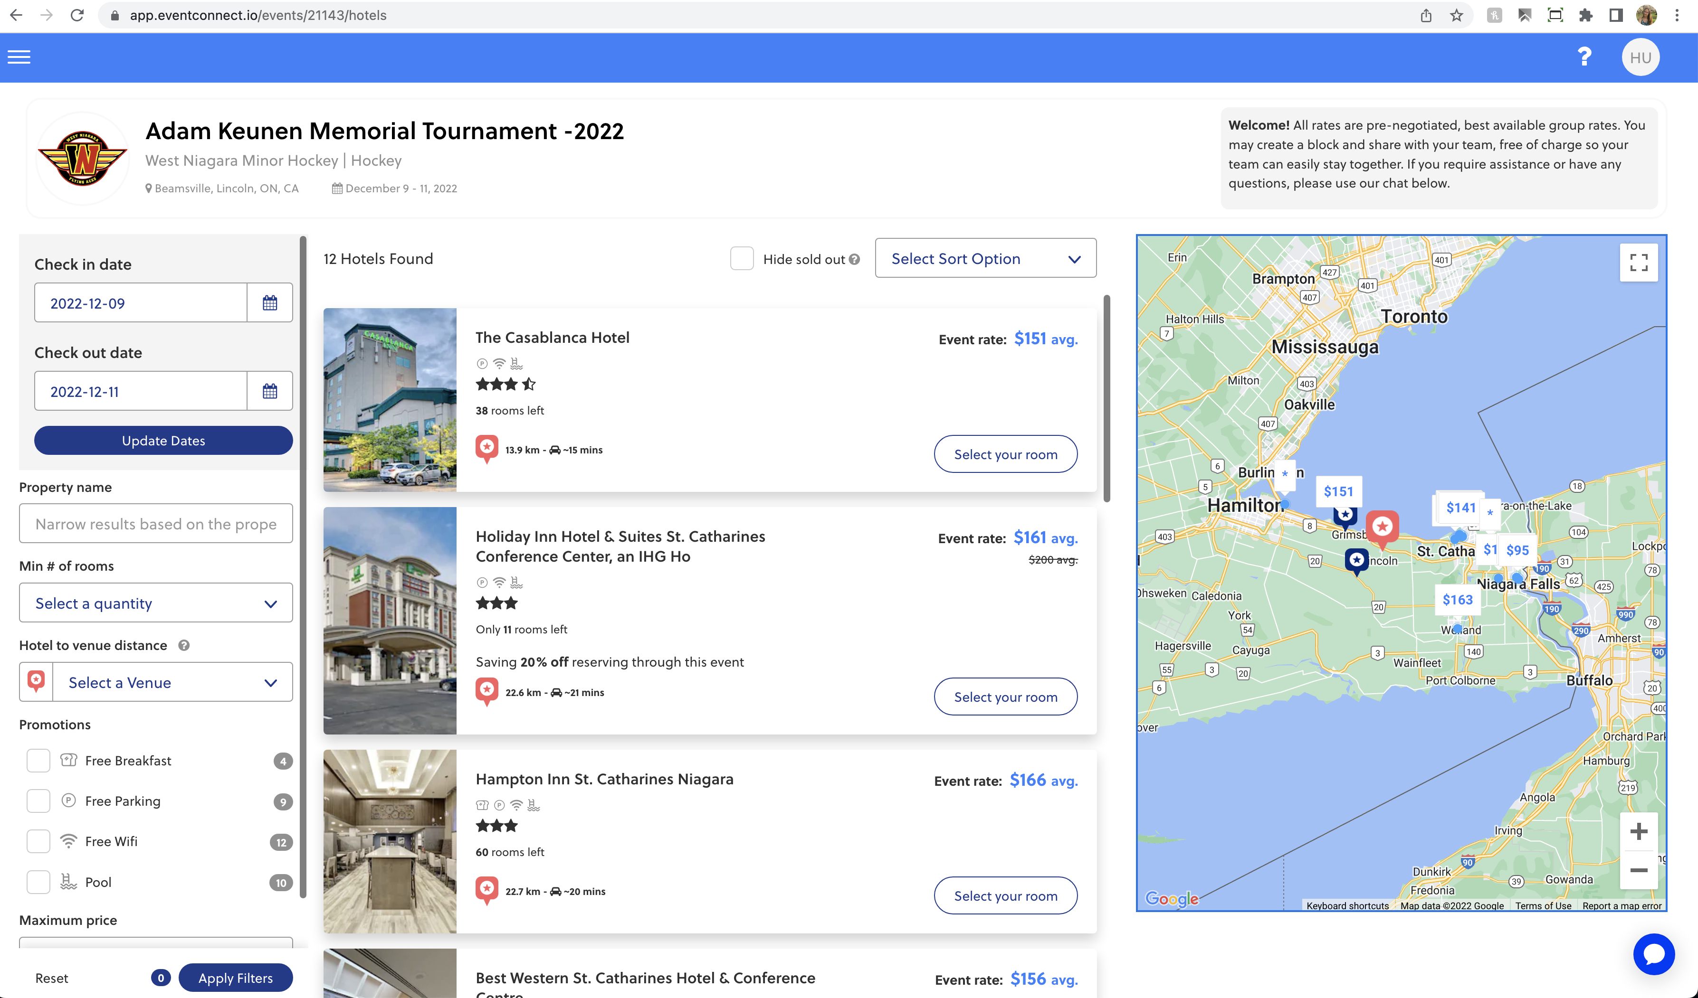Share this page from address bar
The image size is (1698, 998).
pyautogui.click(x=1426, y=15)
